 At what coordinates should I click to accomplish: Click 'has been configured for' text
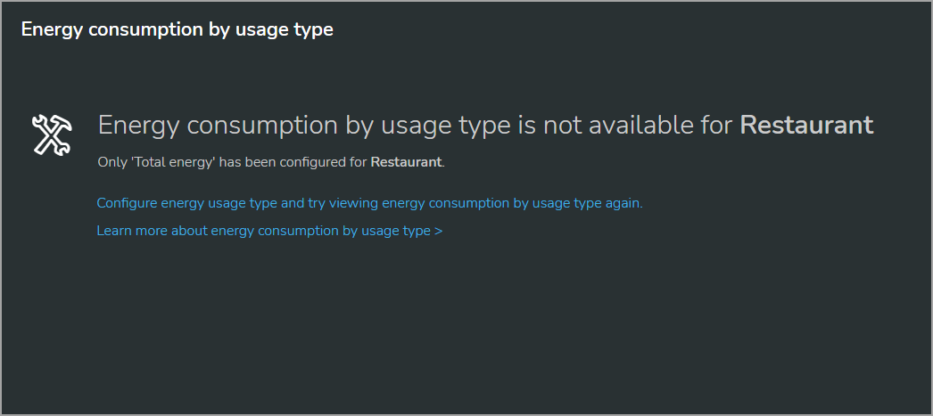(293, 162)
